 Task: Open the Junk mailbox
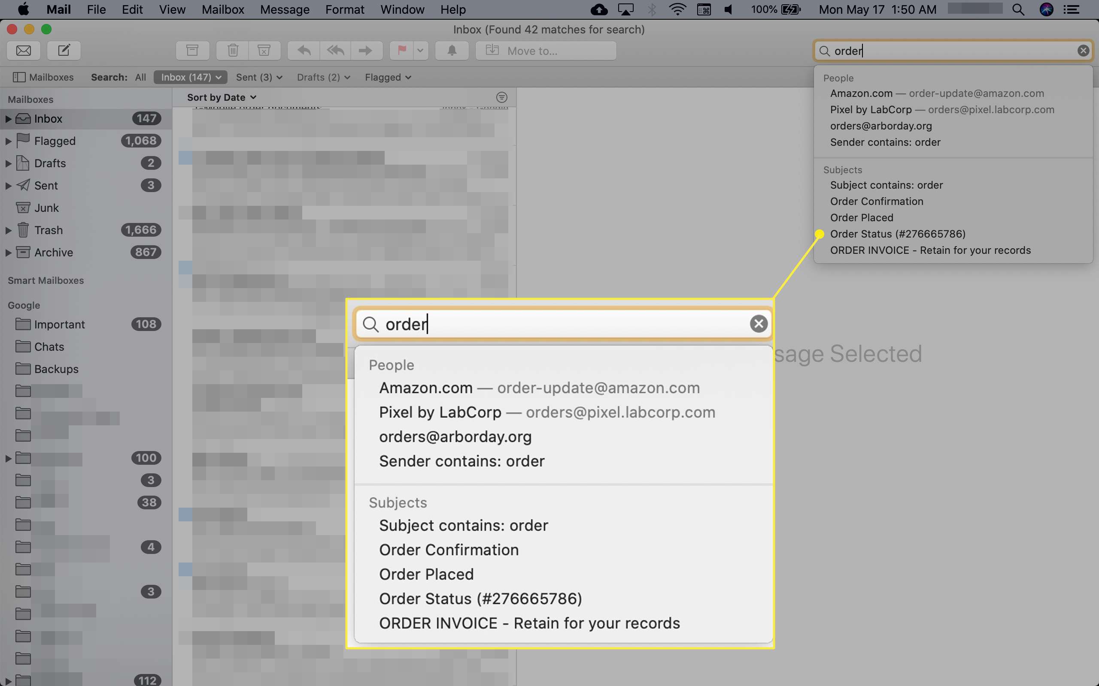coord(86,208)
